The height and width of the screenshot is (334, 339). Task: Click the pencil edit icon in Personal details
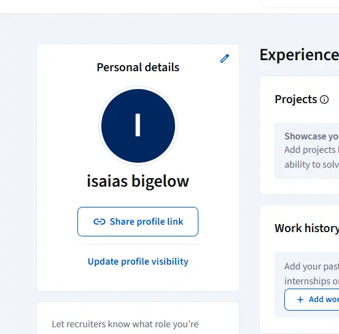click(225, 58)
